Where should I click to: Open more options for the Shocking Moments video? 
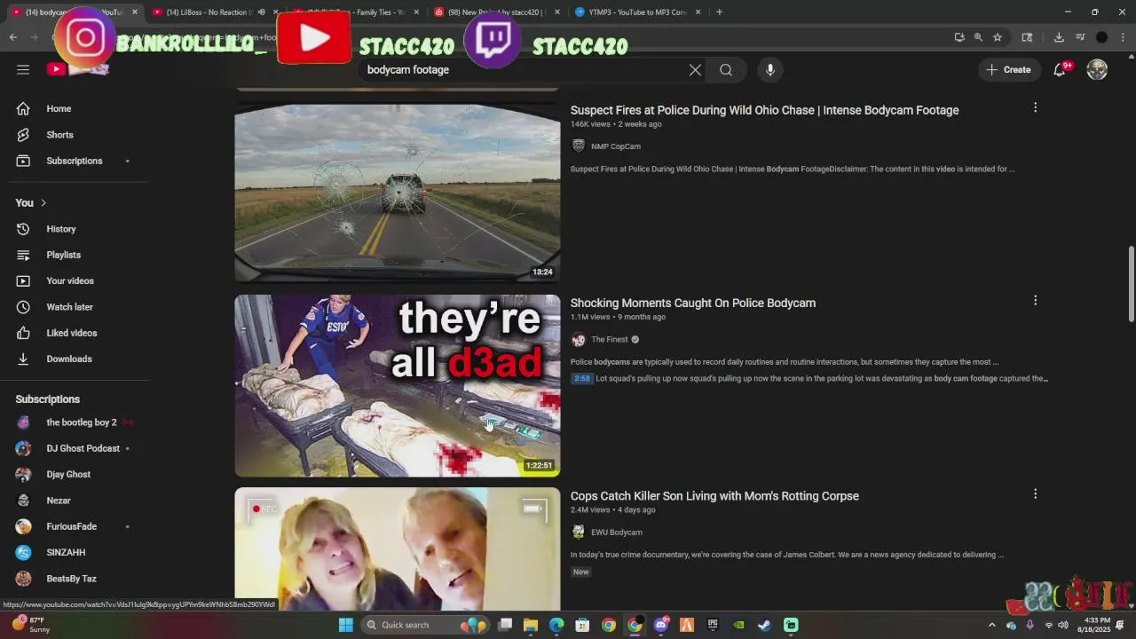1035,300
